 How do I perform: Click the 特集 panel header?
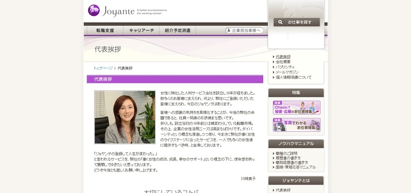pos(296,93)
